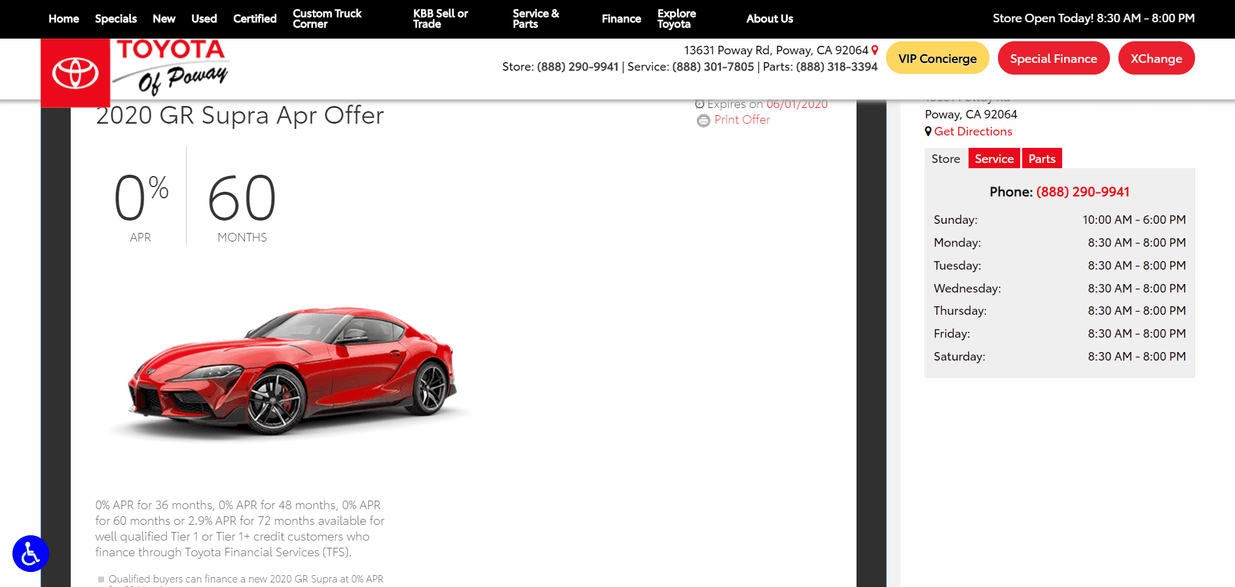Viewport: 1235px width, 587px height.
Task: Open the About Us menu
Action: 769,19
